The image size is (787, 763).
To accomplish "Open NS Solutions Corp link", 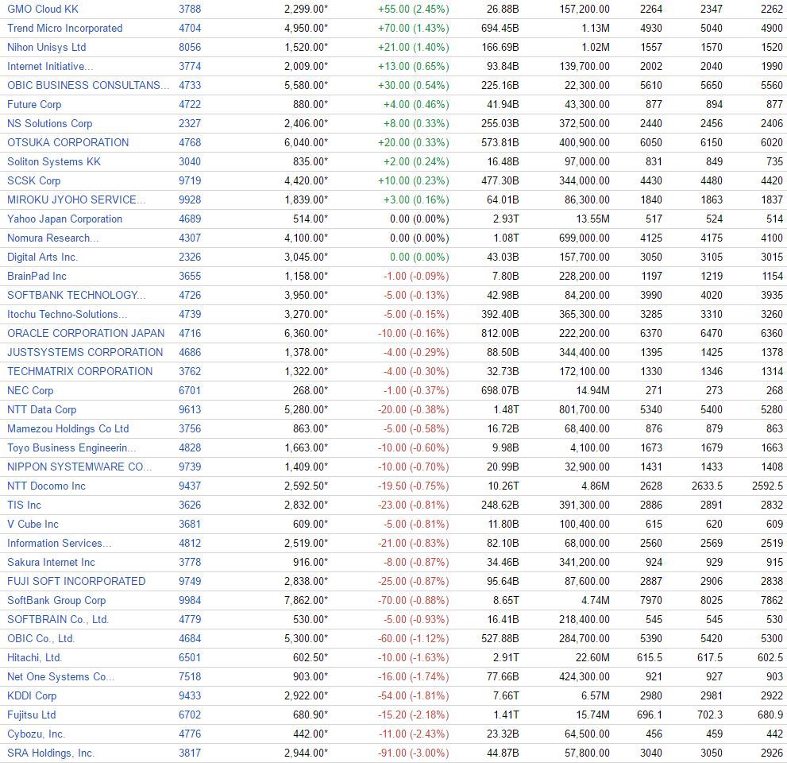I will click(50, 123).
